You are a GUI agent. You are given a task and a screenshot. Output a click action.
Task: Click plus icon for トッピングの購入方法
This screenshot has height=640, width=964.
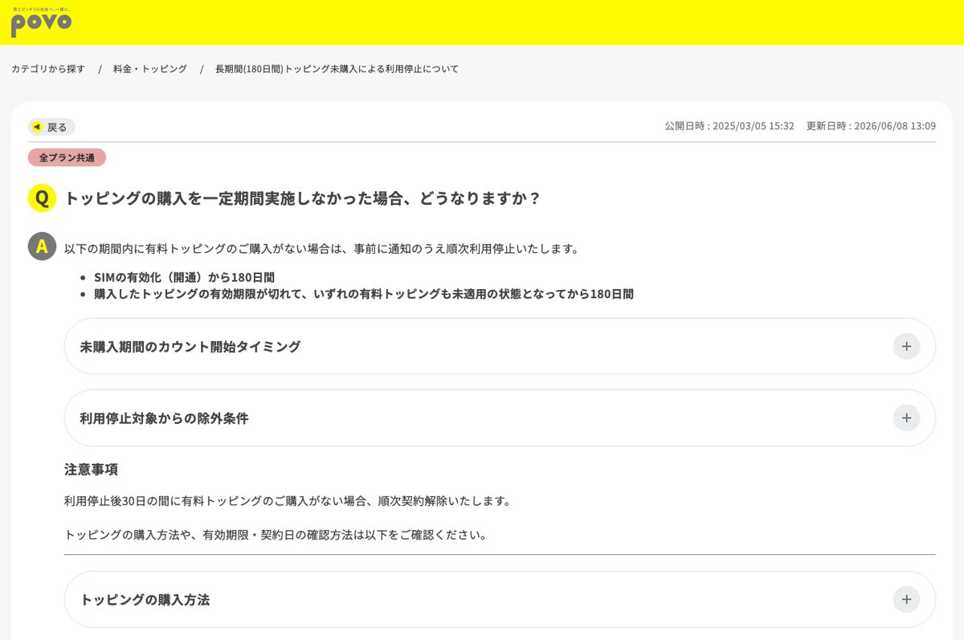click(906, 599)
